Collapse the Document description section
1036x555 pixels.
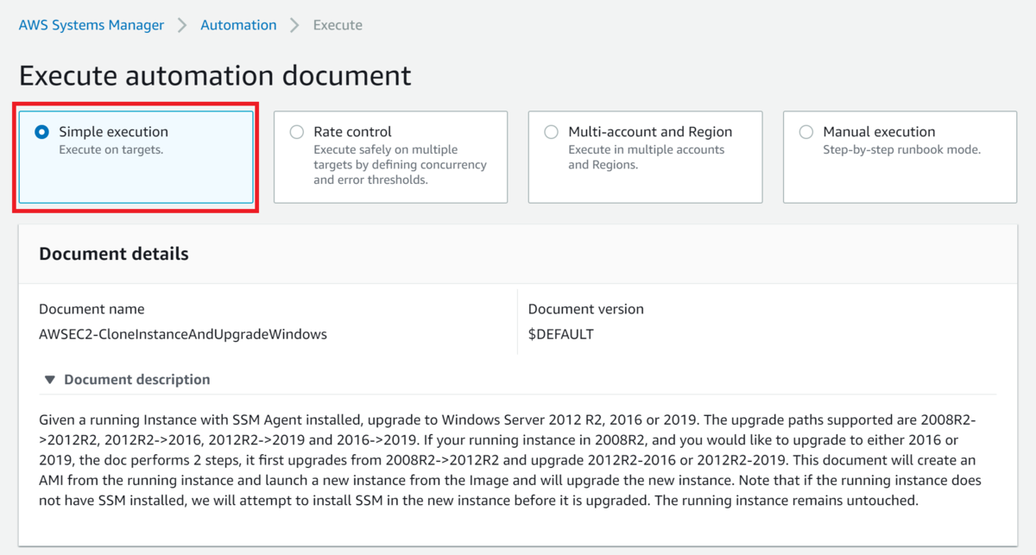pyautogui.click(x=127, y=379)
